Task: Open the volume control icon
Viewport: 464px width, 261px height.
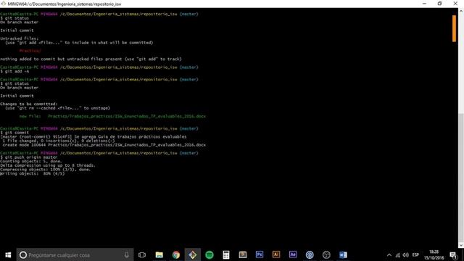Action: click(x=406, y=255)
